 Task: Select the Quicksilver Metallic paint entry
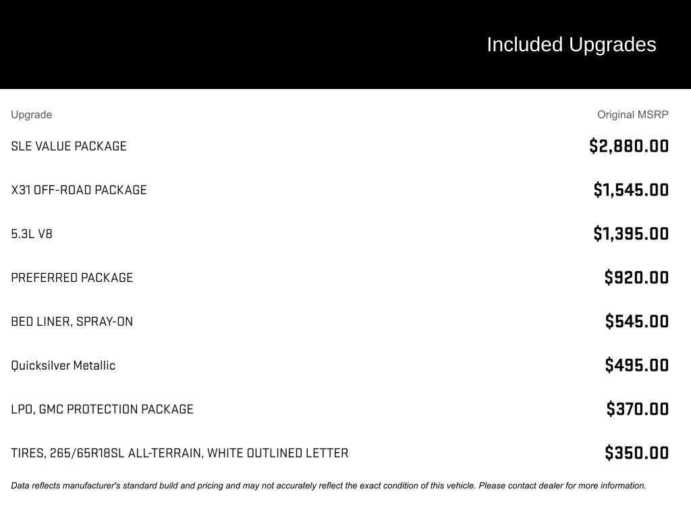[x=63, y=366]
